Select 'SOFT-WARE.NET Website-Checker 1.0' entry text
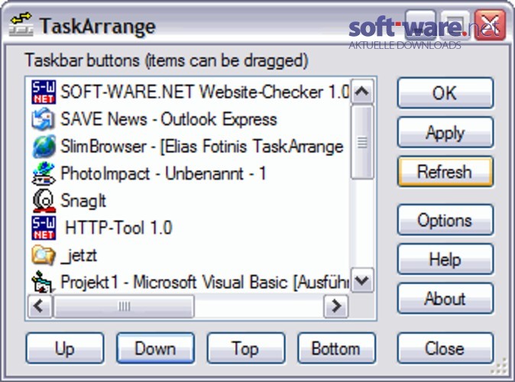 205,92
